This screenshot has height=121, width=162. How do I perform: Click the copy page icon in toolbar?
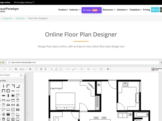(36, 69)
